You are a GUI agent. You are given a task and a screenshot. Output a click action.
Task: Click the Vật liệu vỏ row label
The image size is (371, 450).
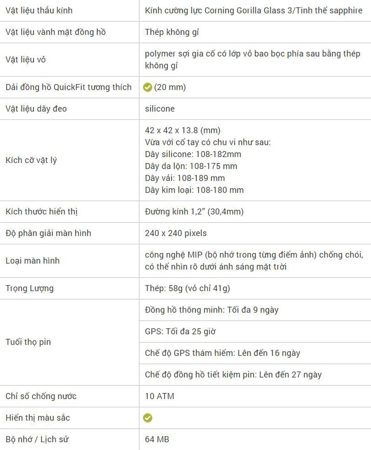click(26, 60)
